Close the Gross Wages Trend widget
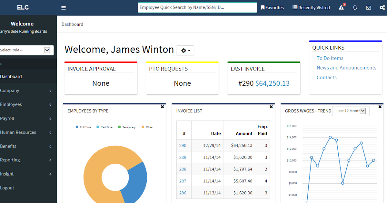Image resolution: width=387 pixels, height=203 pixels. 380,107
